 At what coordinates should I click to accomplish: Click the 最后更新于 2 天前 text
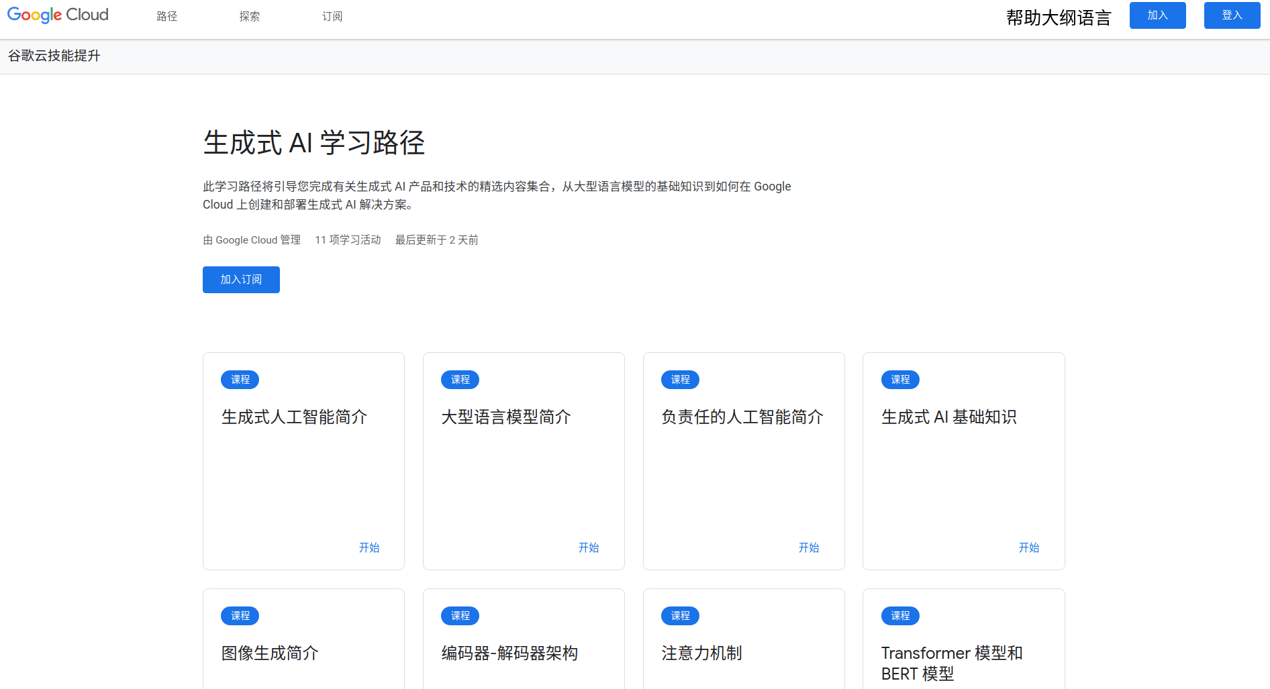[x=437, y=240]
